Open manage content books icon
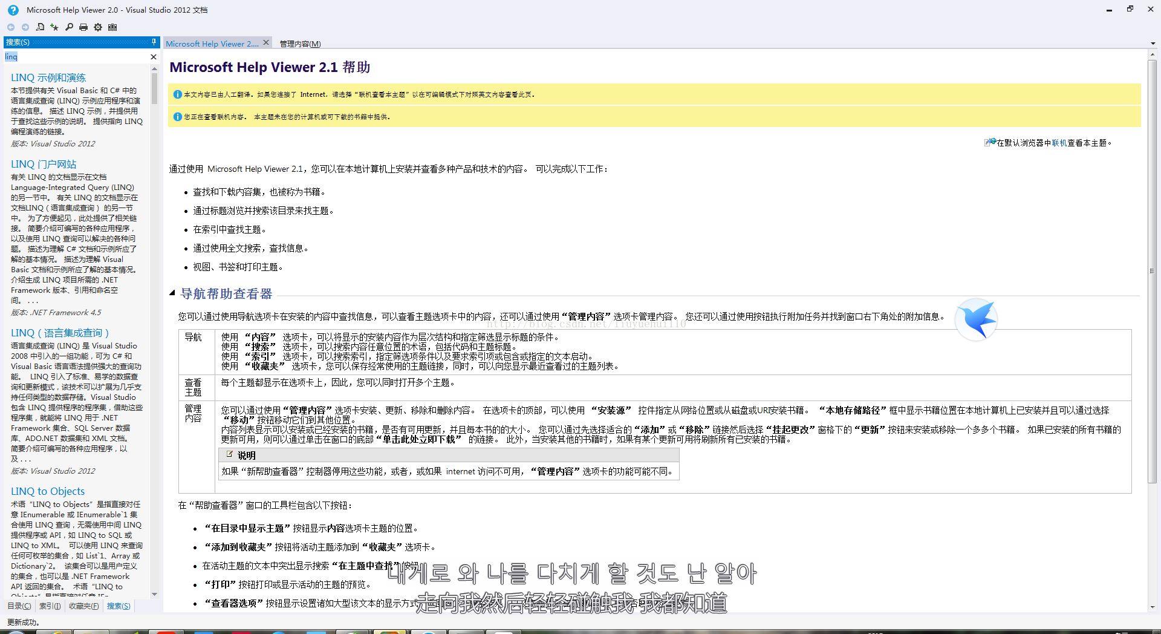 point(112,27)
